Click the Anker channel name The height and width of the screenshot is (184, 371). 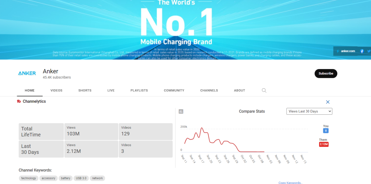click(x=50, y=71)
